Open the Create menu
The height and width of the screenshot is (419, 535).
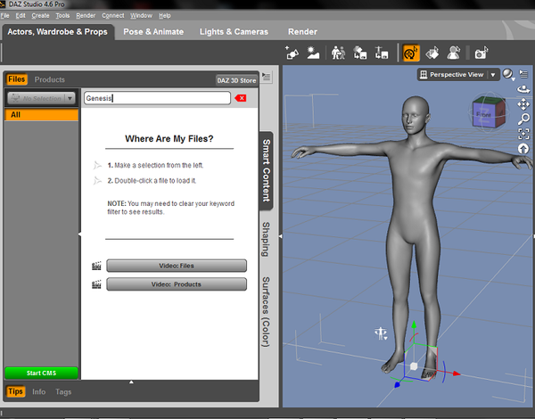click(x=40, y=16)
